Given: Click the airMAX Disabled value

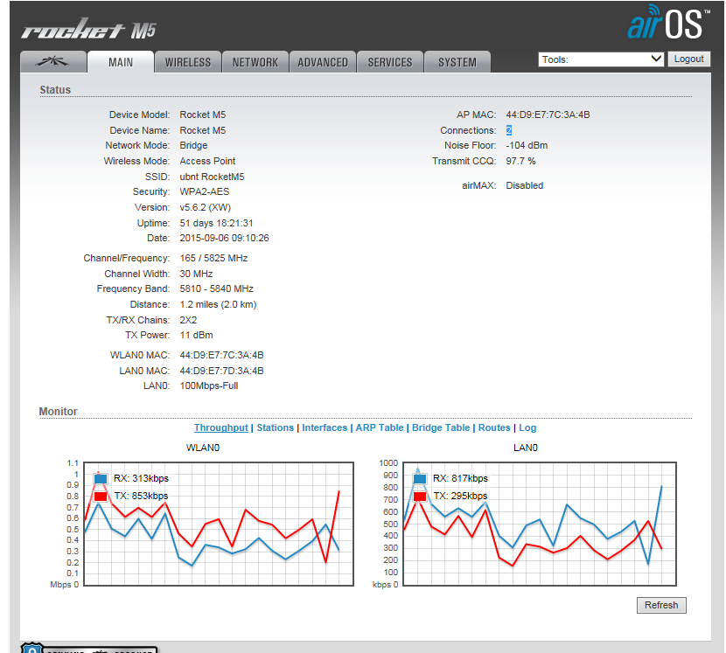Looking at the screenshot, I should (x=524, y=185).
